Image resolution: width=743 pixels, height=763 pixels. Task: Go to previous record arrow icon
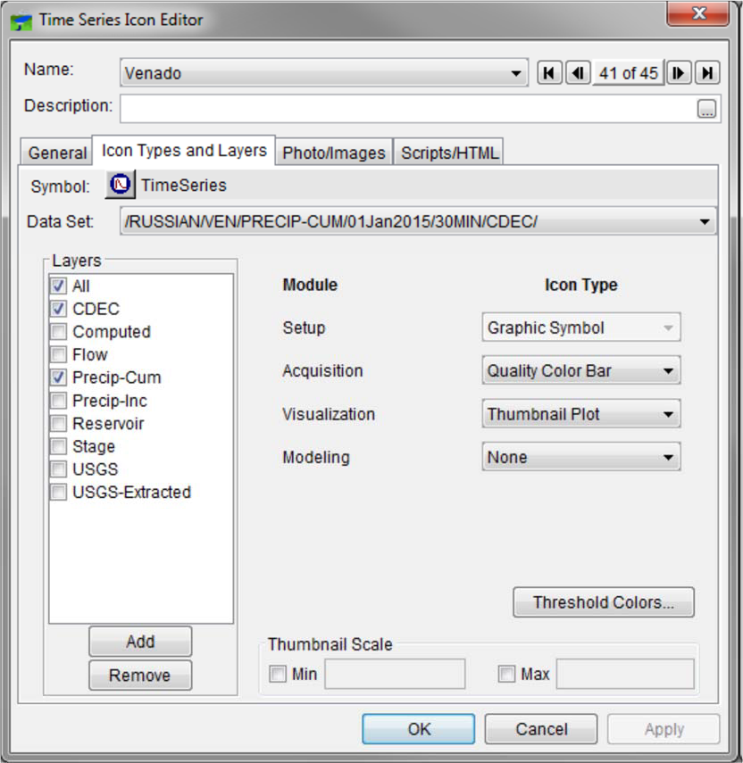[x=578, y=73]
